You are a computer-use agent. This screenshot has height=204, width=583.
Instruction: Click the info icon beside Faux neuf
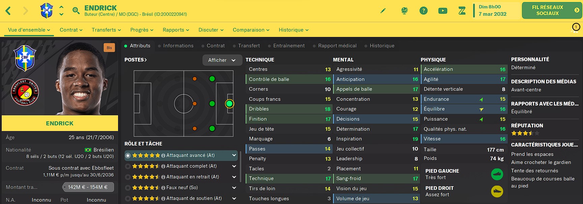coord(163,188)
